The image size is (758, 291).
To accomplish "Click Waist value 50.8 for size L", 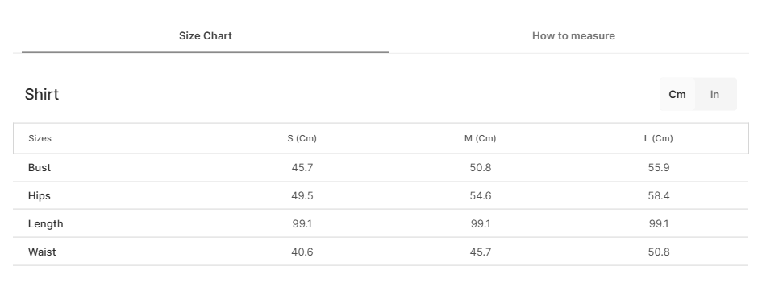I will pyautogui.click(x=659, y=252).
